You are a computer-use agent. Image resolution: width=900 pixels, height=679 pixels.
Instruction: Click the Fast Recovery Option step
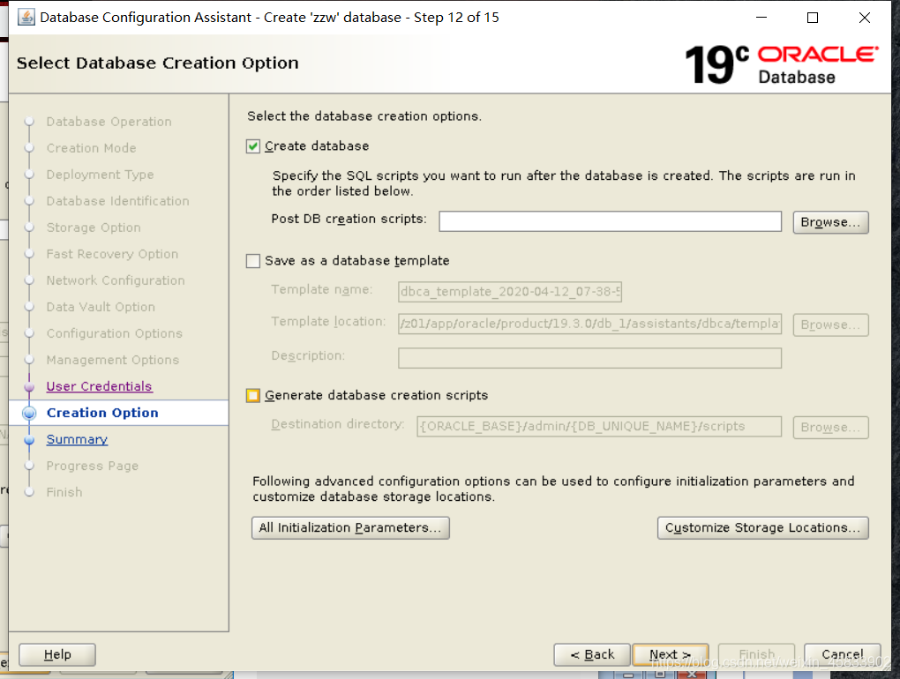click(113, 254)
